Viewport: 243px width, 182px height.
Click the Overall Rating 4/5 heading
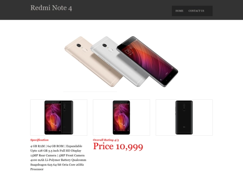[106, 140]
